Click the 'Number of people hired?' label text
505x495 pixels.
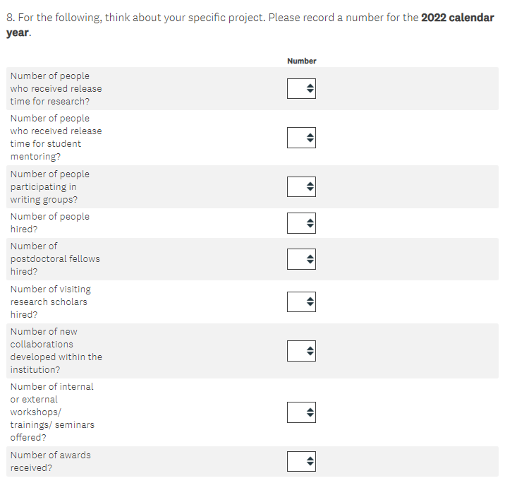[50, 222]
